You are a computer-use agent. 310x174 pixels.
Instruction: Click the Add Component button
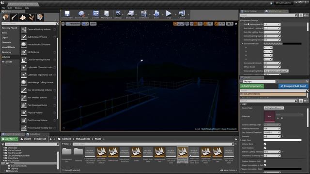[252, 86]
